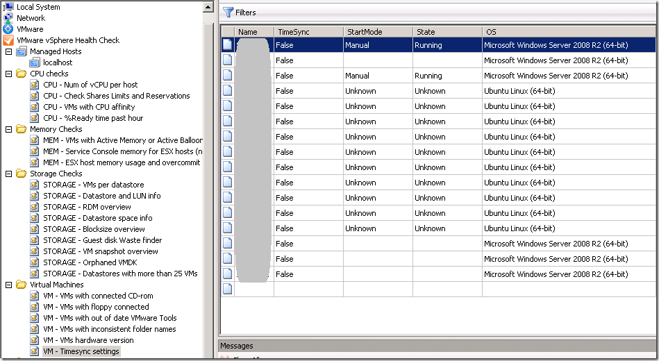This screenshot has width=659, height=361.
Task: Click the CPU checks folder icon
Action: [x=21, y=74]
